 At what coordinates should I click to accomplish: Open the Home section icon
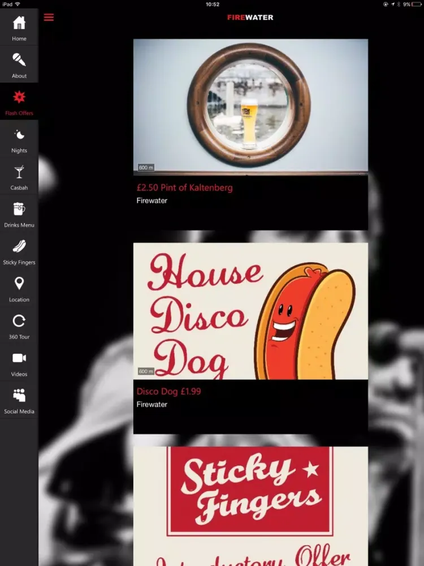pyautogui.click(x=19, y=23)
